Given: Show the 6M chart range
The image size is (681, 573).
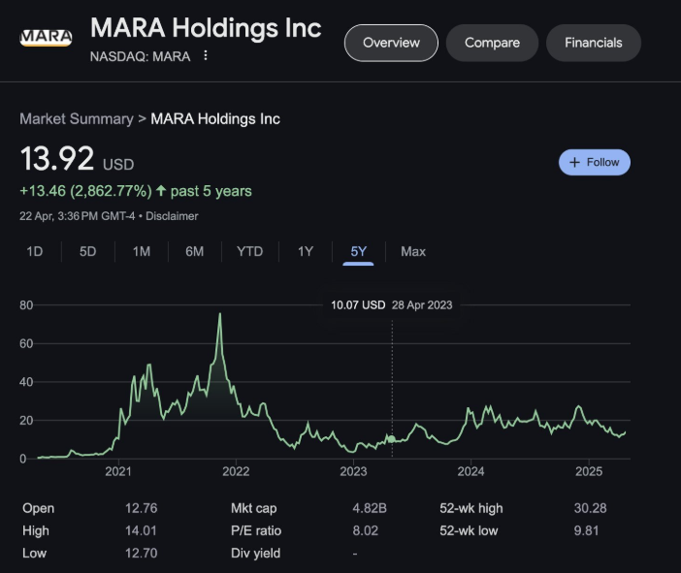Looking at the screenshot, I should point(194,251).
